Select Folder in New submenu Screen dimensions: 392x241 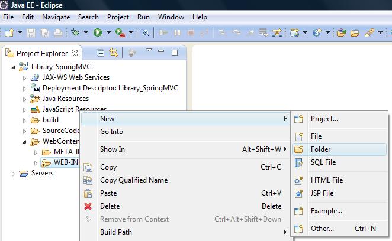point(339,149)
